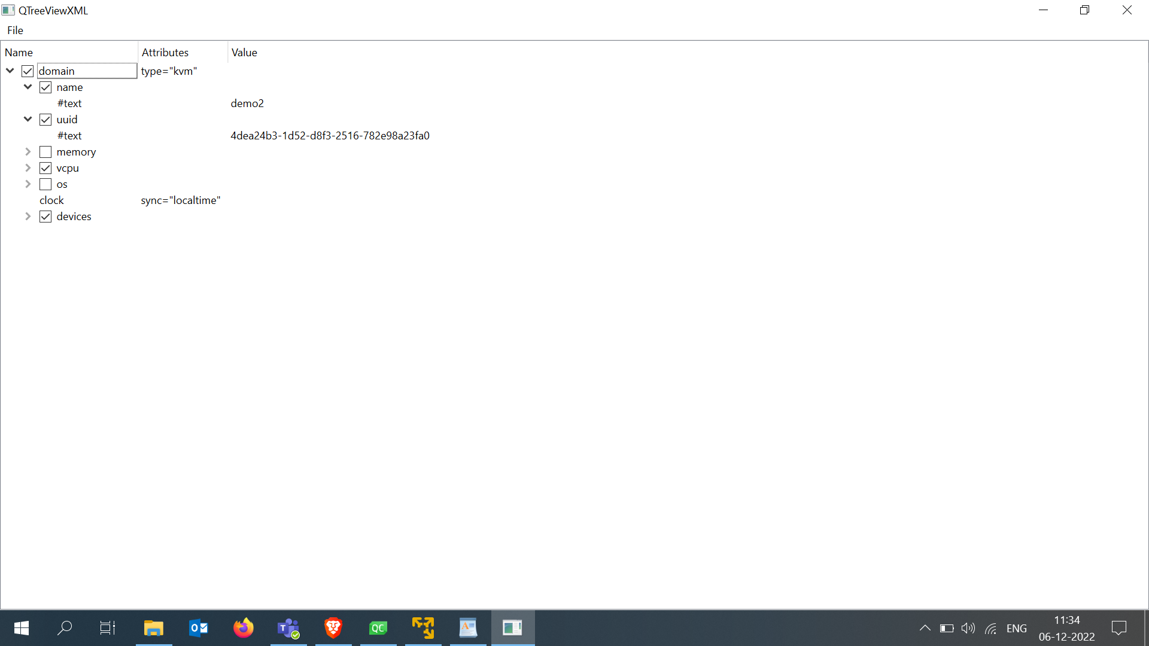Viewport: 1149px width, 646px height.
Task: Click on the uuid #text value field
Action: coord(330,136)
